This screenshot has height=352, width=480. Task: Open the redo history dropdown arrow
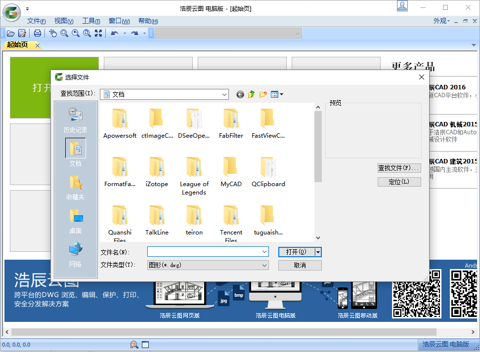coord(144,34)
